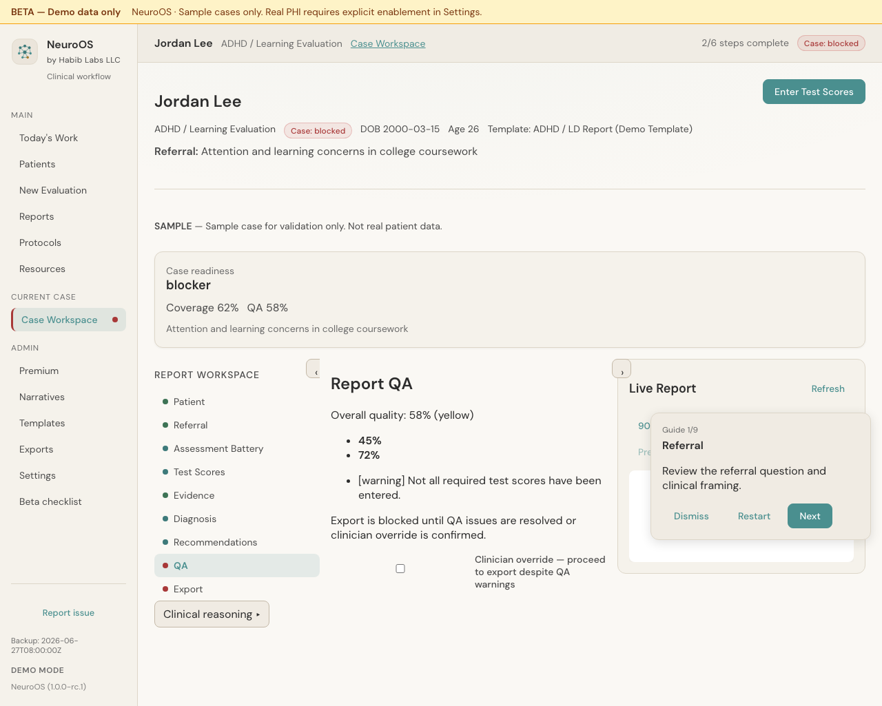Click the '45%' quality bullet

(x=370, y=441)
